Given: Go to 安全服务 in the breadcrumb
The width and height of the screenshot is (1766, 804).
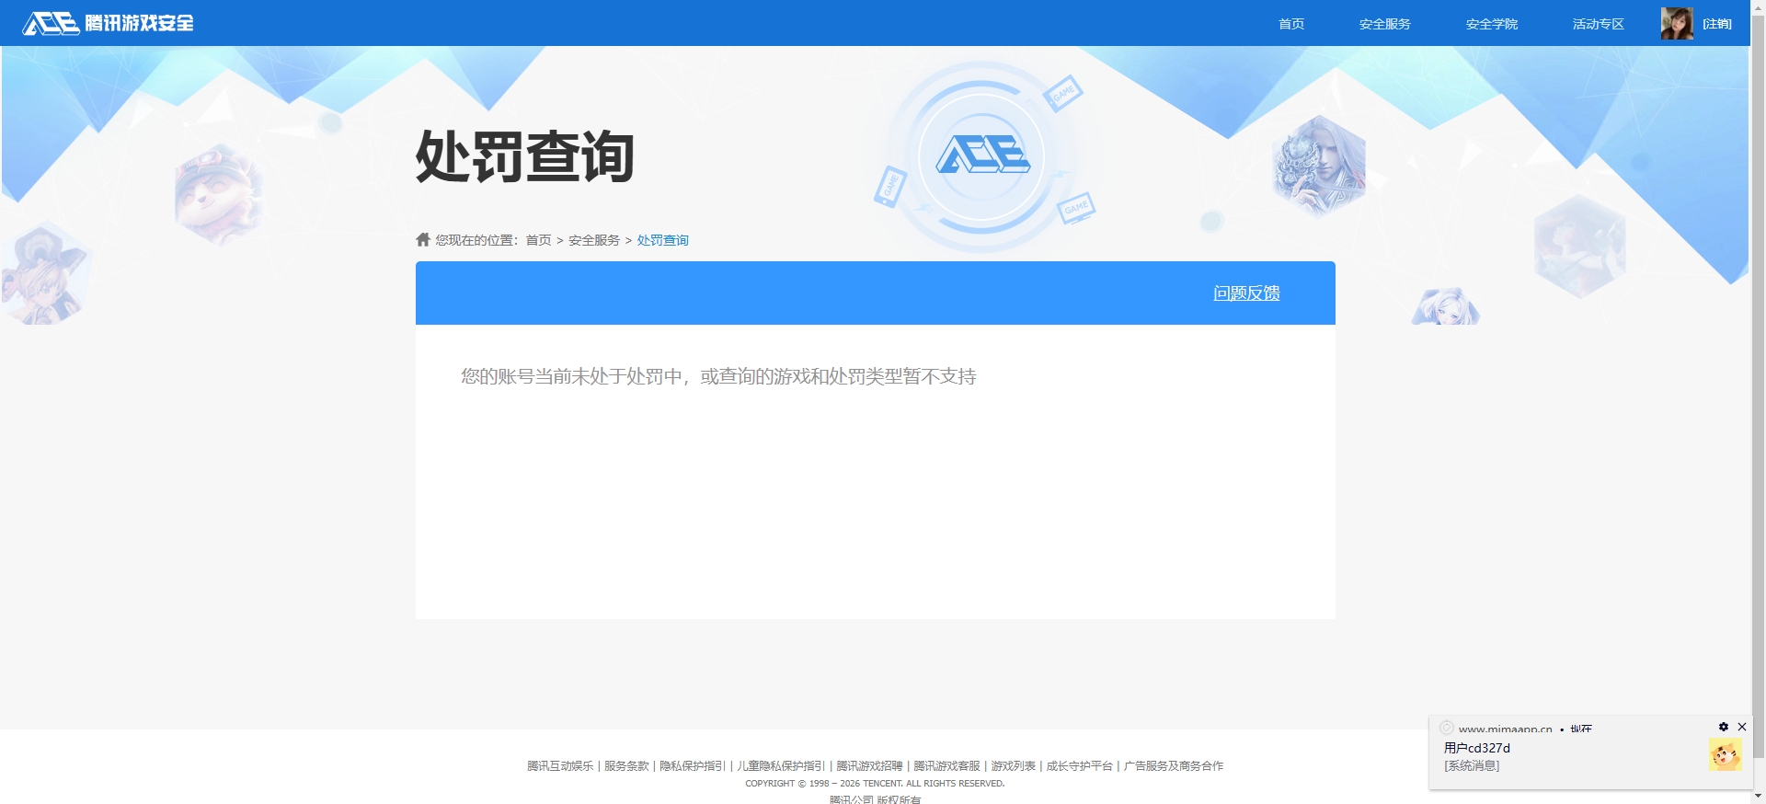Looking at the screenshot, I should 593,240.
